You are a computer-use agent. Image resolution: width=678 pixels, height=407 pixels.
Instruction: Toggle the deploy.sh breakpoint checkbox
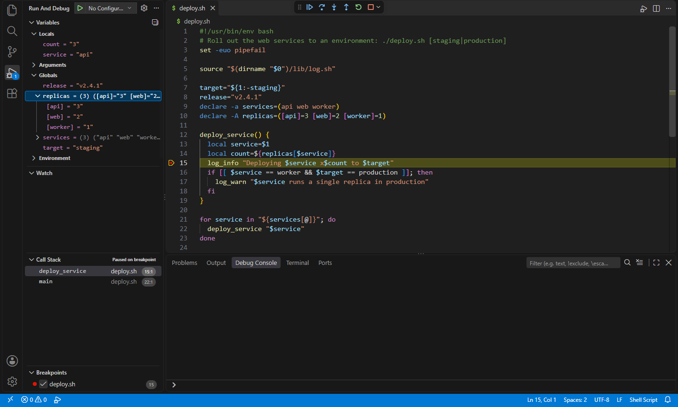pos(43,384)
